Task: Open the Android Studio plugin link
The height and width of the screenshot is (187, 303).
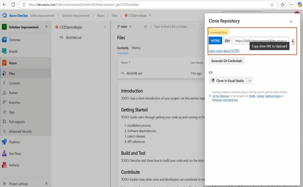Action: pos(273,96)
